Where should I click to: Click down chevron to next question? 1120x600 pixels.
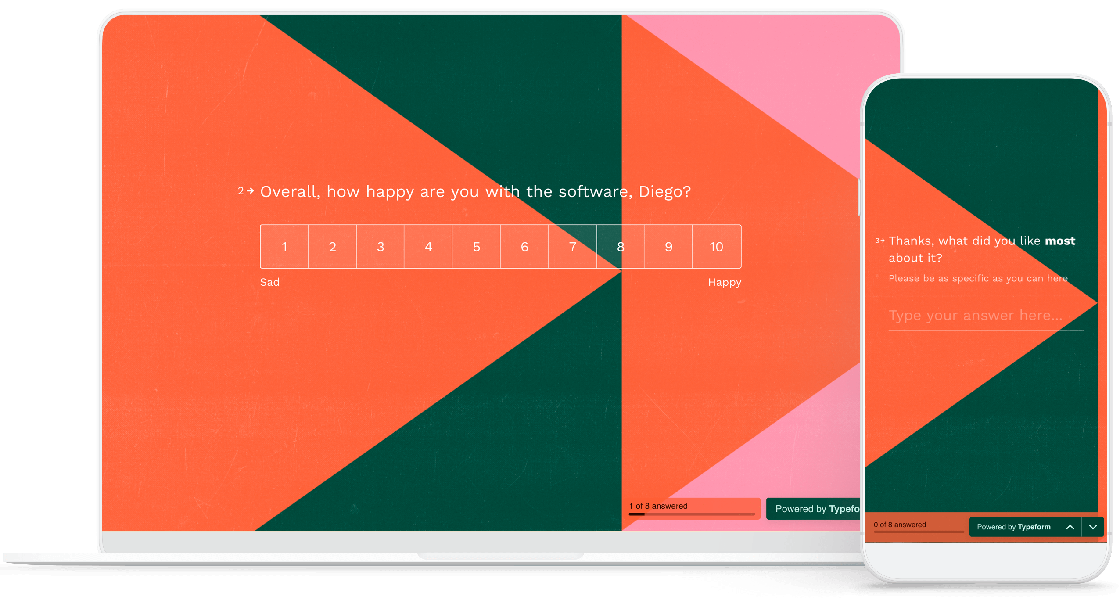pos(1093,527)
